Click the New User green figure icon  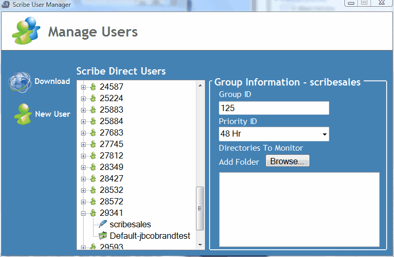[23, 114]
